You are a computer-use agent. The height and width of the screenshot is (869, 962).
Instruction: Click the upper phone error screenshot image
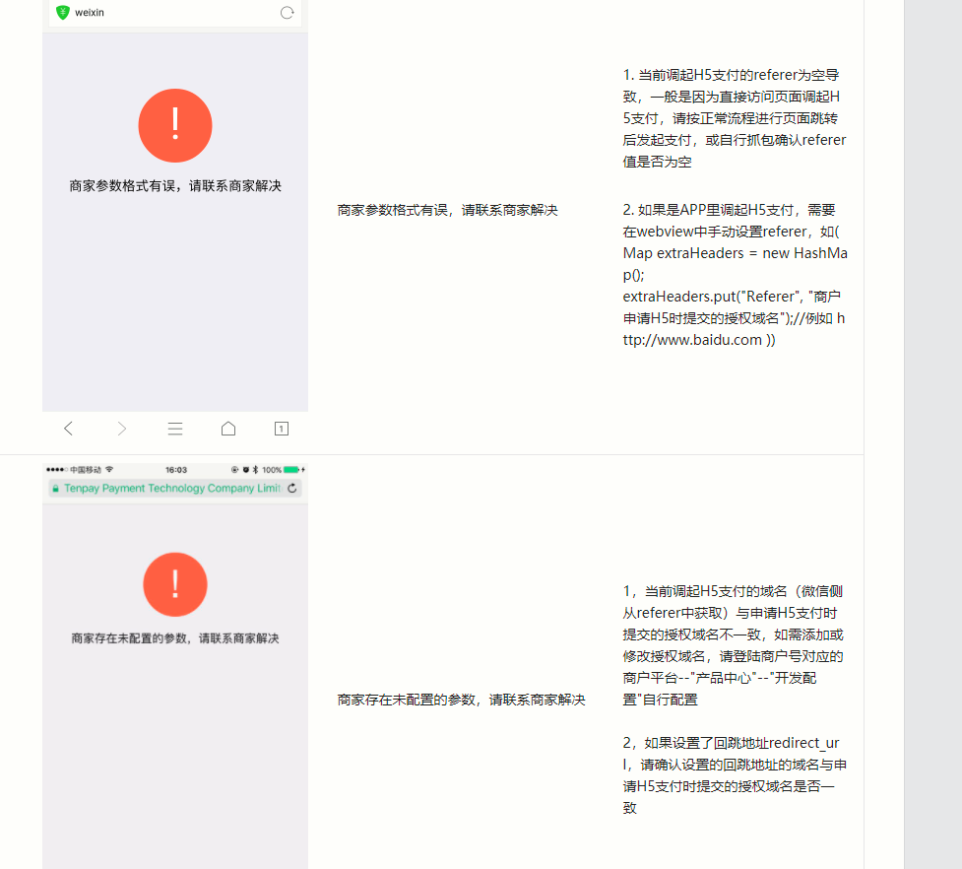click(175, 223)
